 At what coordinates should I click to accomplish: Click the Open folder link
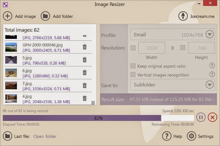click(x=45, y=136)
